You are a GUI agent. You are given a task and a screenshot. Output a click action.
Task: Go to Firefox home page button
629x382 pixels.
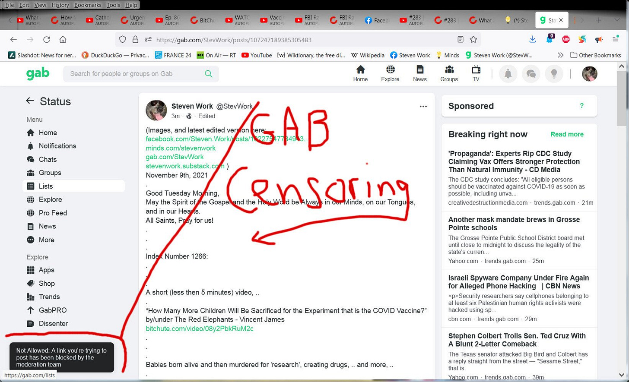pos(63,40)
